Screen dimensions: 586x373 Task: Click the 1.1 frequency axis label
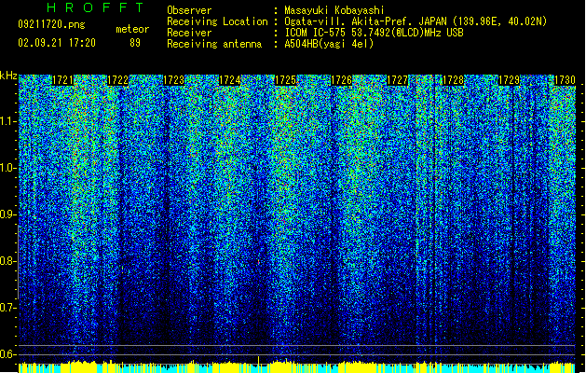[x=7, y=121]
